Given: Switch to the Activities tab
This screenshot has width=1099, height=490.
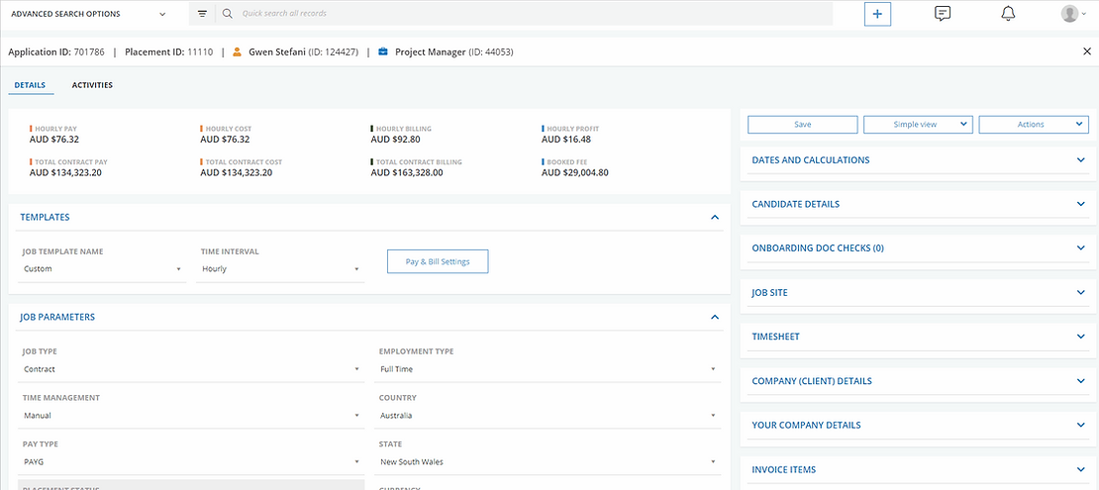Looking at the screenshot, I should coord(92,85).
